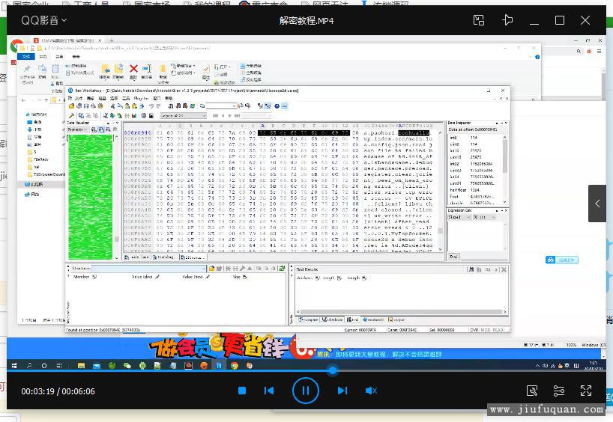Image resolution: width=613 pixels, height=422 pixels.
Task: Open the character set dropdown in Hex Workshop
Action: click(x=184, y=115)
